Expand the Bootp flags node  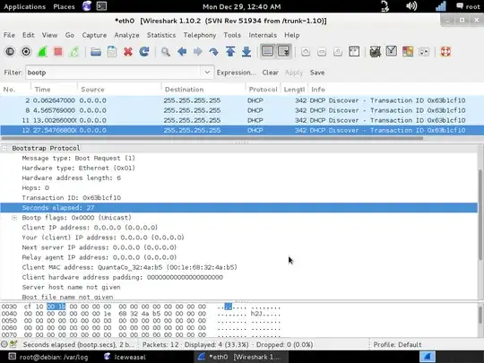14,218
